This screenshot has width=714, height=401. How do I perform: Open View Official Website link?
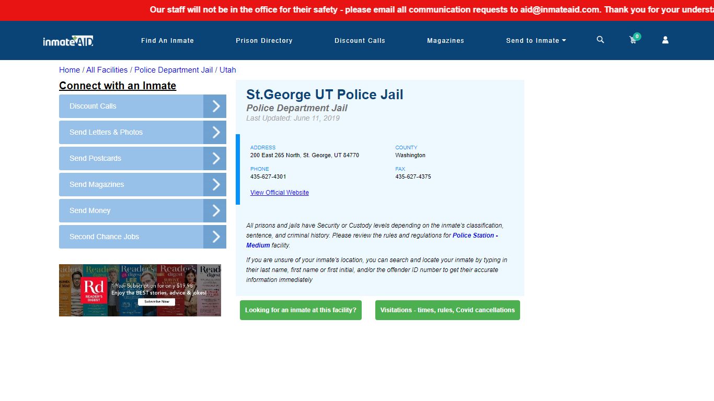[x=280, y=193]
